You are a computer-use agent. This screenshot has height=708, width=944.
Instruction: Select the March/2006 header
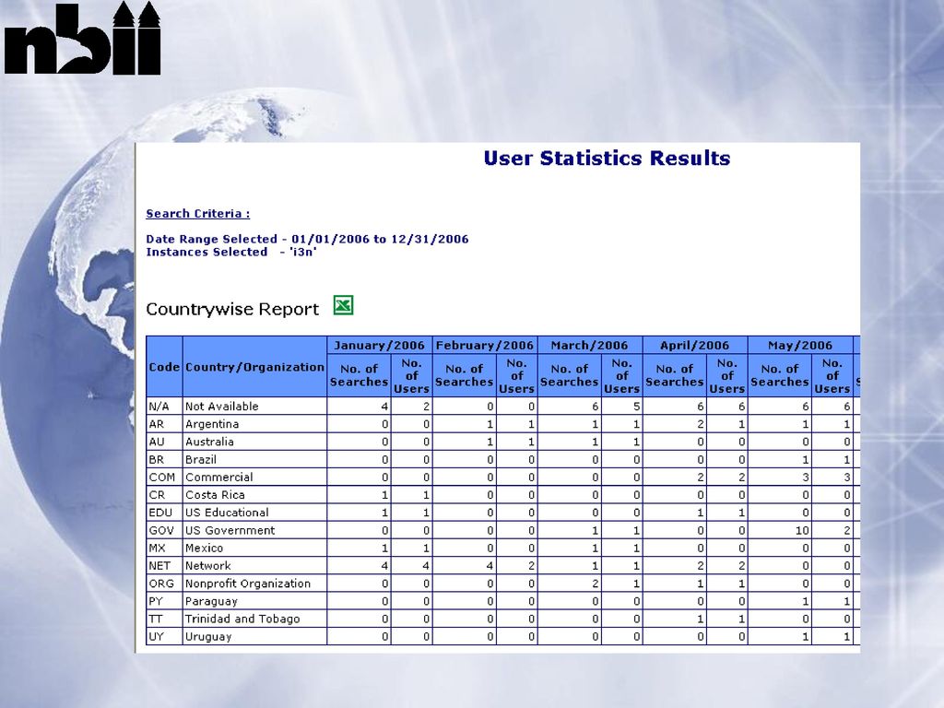click(589, 346)
